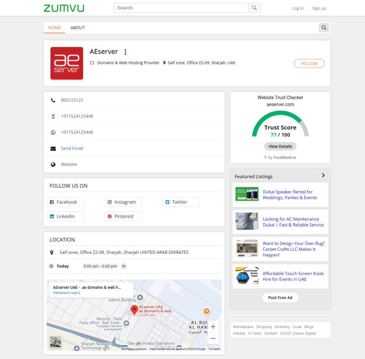Click the Admin Building map marker
The height and width of the screenshot is (359, 365).
140,297
